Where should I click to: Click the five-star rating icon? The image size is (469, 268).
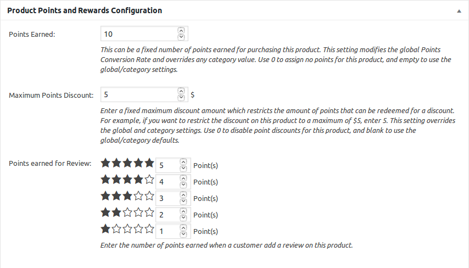click(x=127, y=163)
